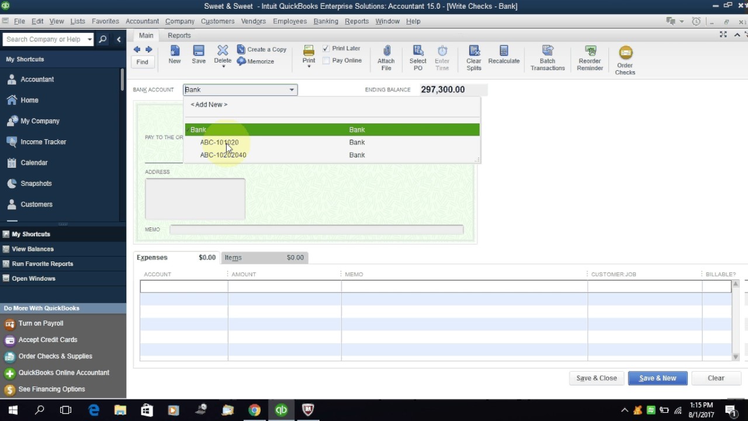This screenshot has height=421, width=748.
Task: Click Save & New
Action: pyautogui.click(x=657, y=378)
